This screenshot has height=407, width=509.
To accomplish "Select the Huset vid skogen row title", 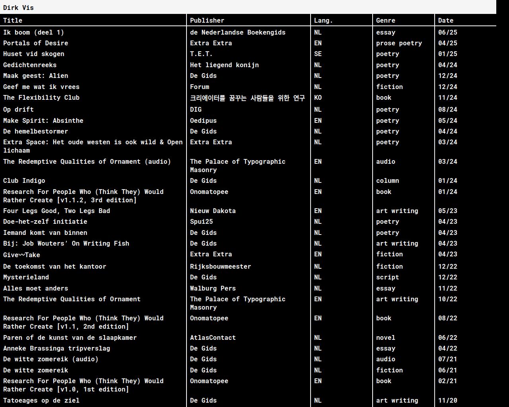I will 33,54.
